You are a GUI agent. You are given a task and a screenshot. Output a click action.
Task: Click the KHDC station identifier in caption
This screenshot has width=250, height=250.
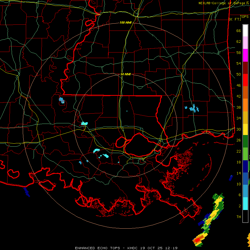click(133, 248)
